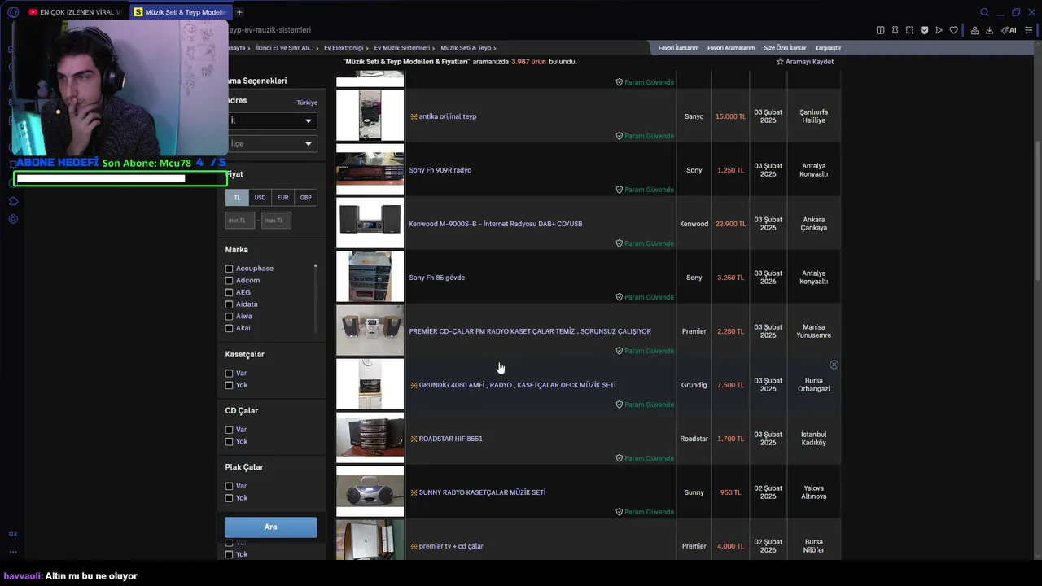The image size is (1042, 586).
Task: Launch the AI assistant toolbar icon
Action: pyautogui.click(x=1009, y=30)
